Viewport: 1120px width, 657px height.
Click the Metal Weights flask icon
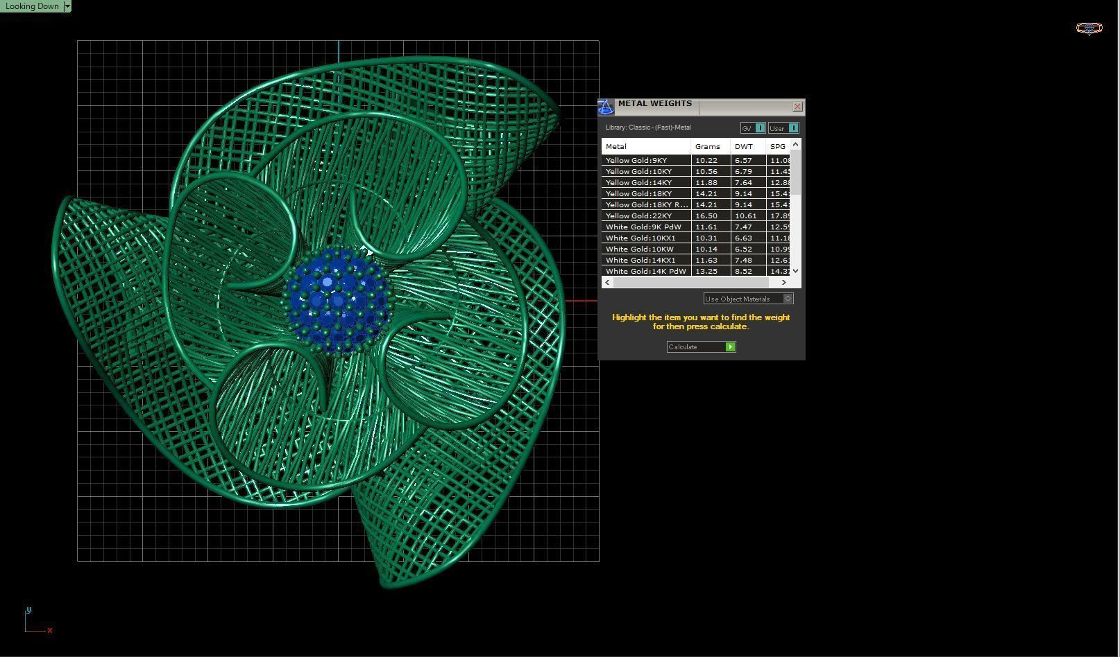click(606, 107)
